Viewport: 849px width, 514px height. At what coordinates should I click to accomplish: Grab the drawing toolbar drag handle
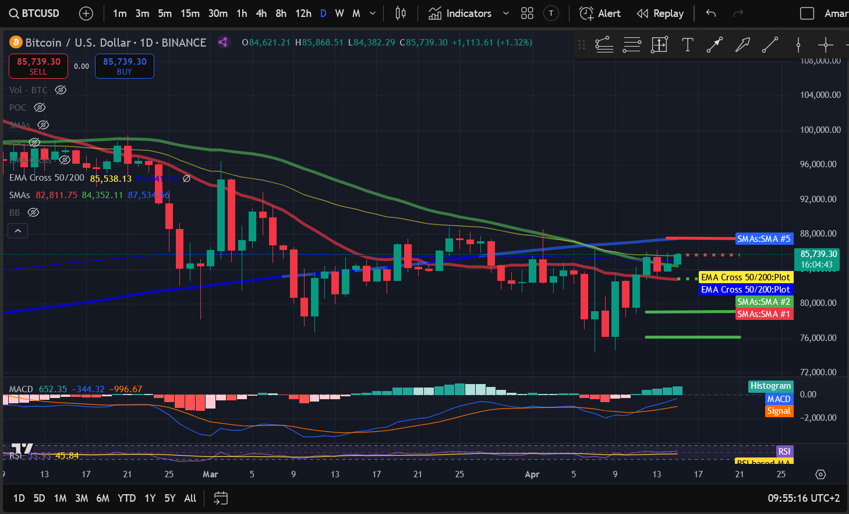coord(581,45)
